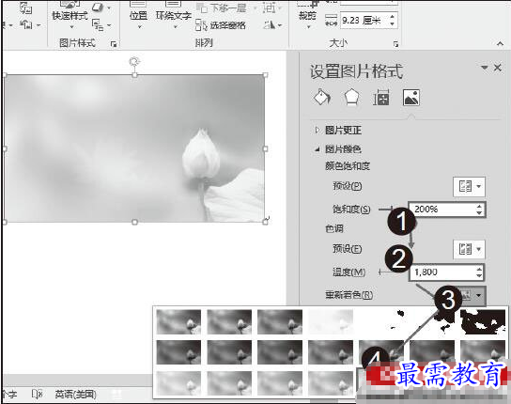511x404 pixels.
Task: Click the shape width icon beside 9.23 厘米
Action: (x=331, y=21)
